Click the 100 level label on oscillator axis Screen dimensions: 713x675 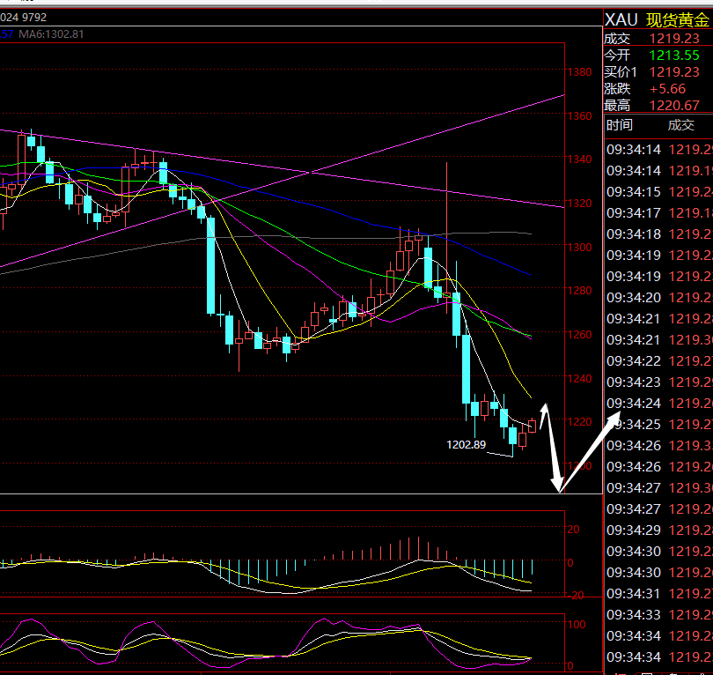tap(577, 625)
